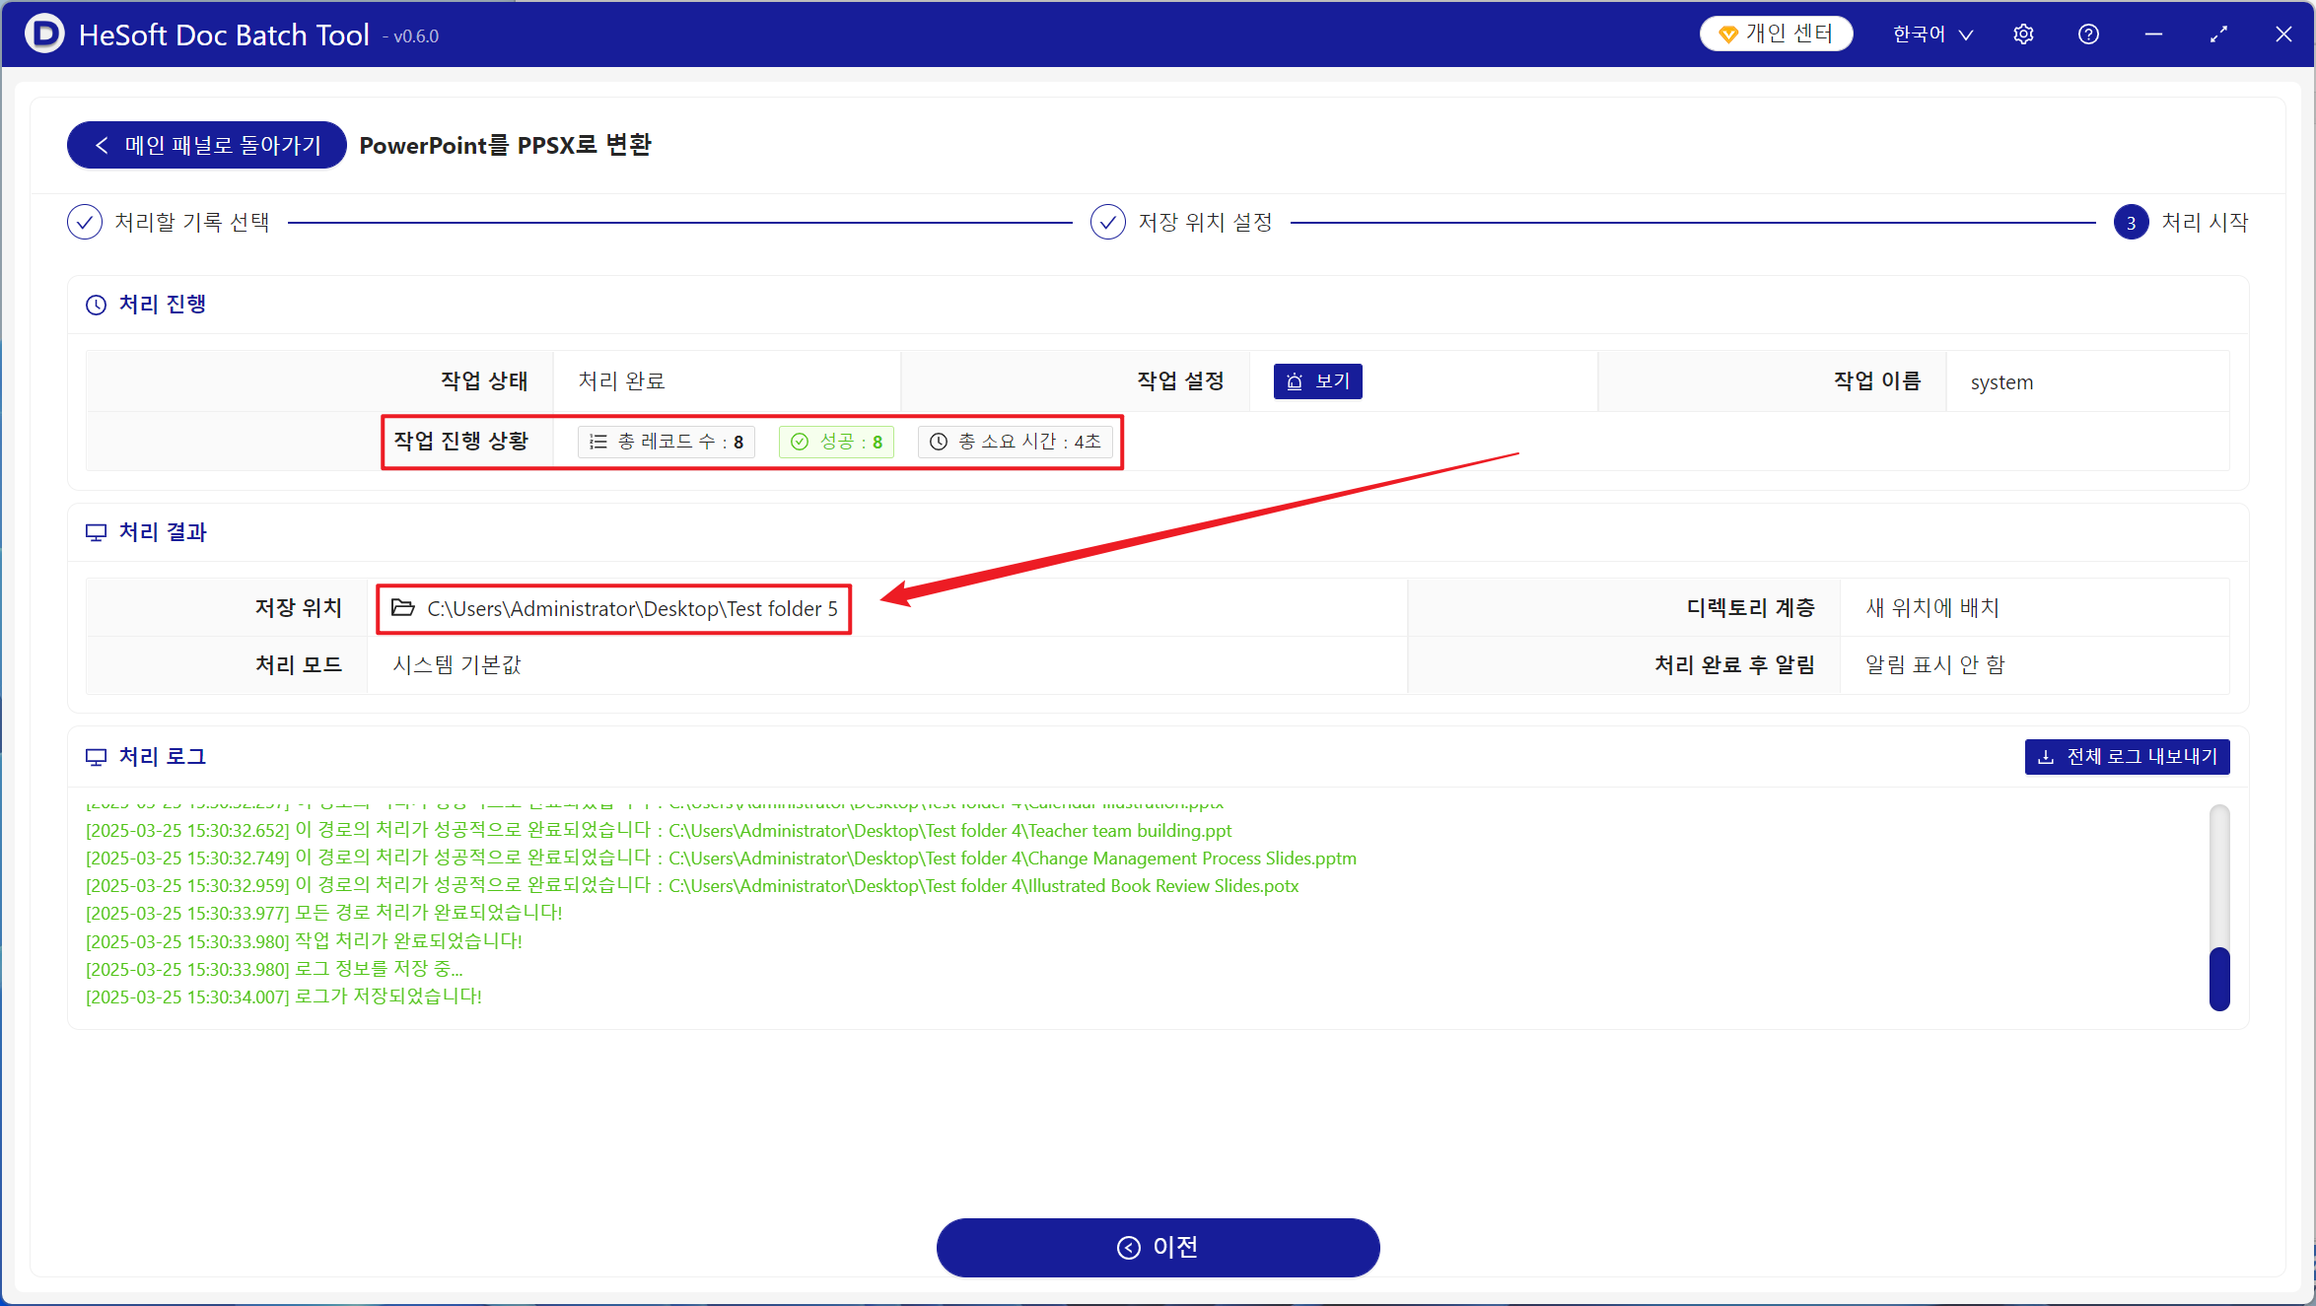Click the 알림 표시 안 함 value
Image resolution: width=2316 pixels, height=1306 pixels.
point(1935,665)
